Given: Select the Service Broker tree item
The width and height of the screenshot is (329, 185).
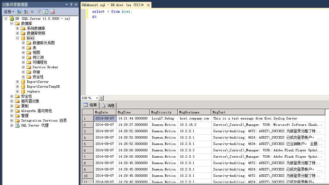Looking at the screenshot, I should [45, 67].
